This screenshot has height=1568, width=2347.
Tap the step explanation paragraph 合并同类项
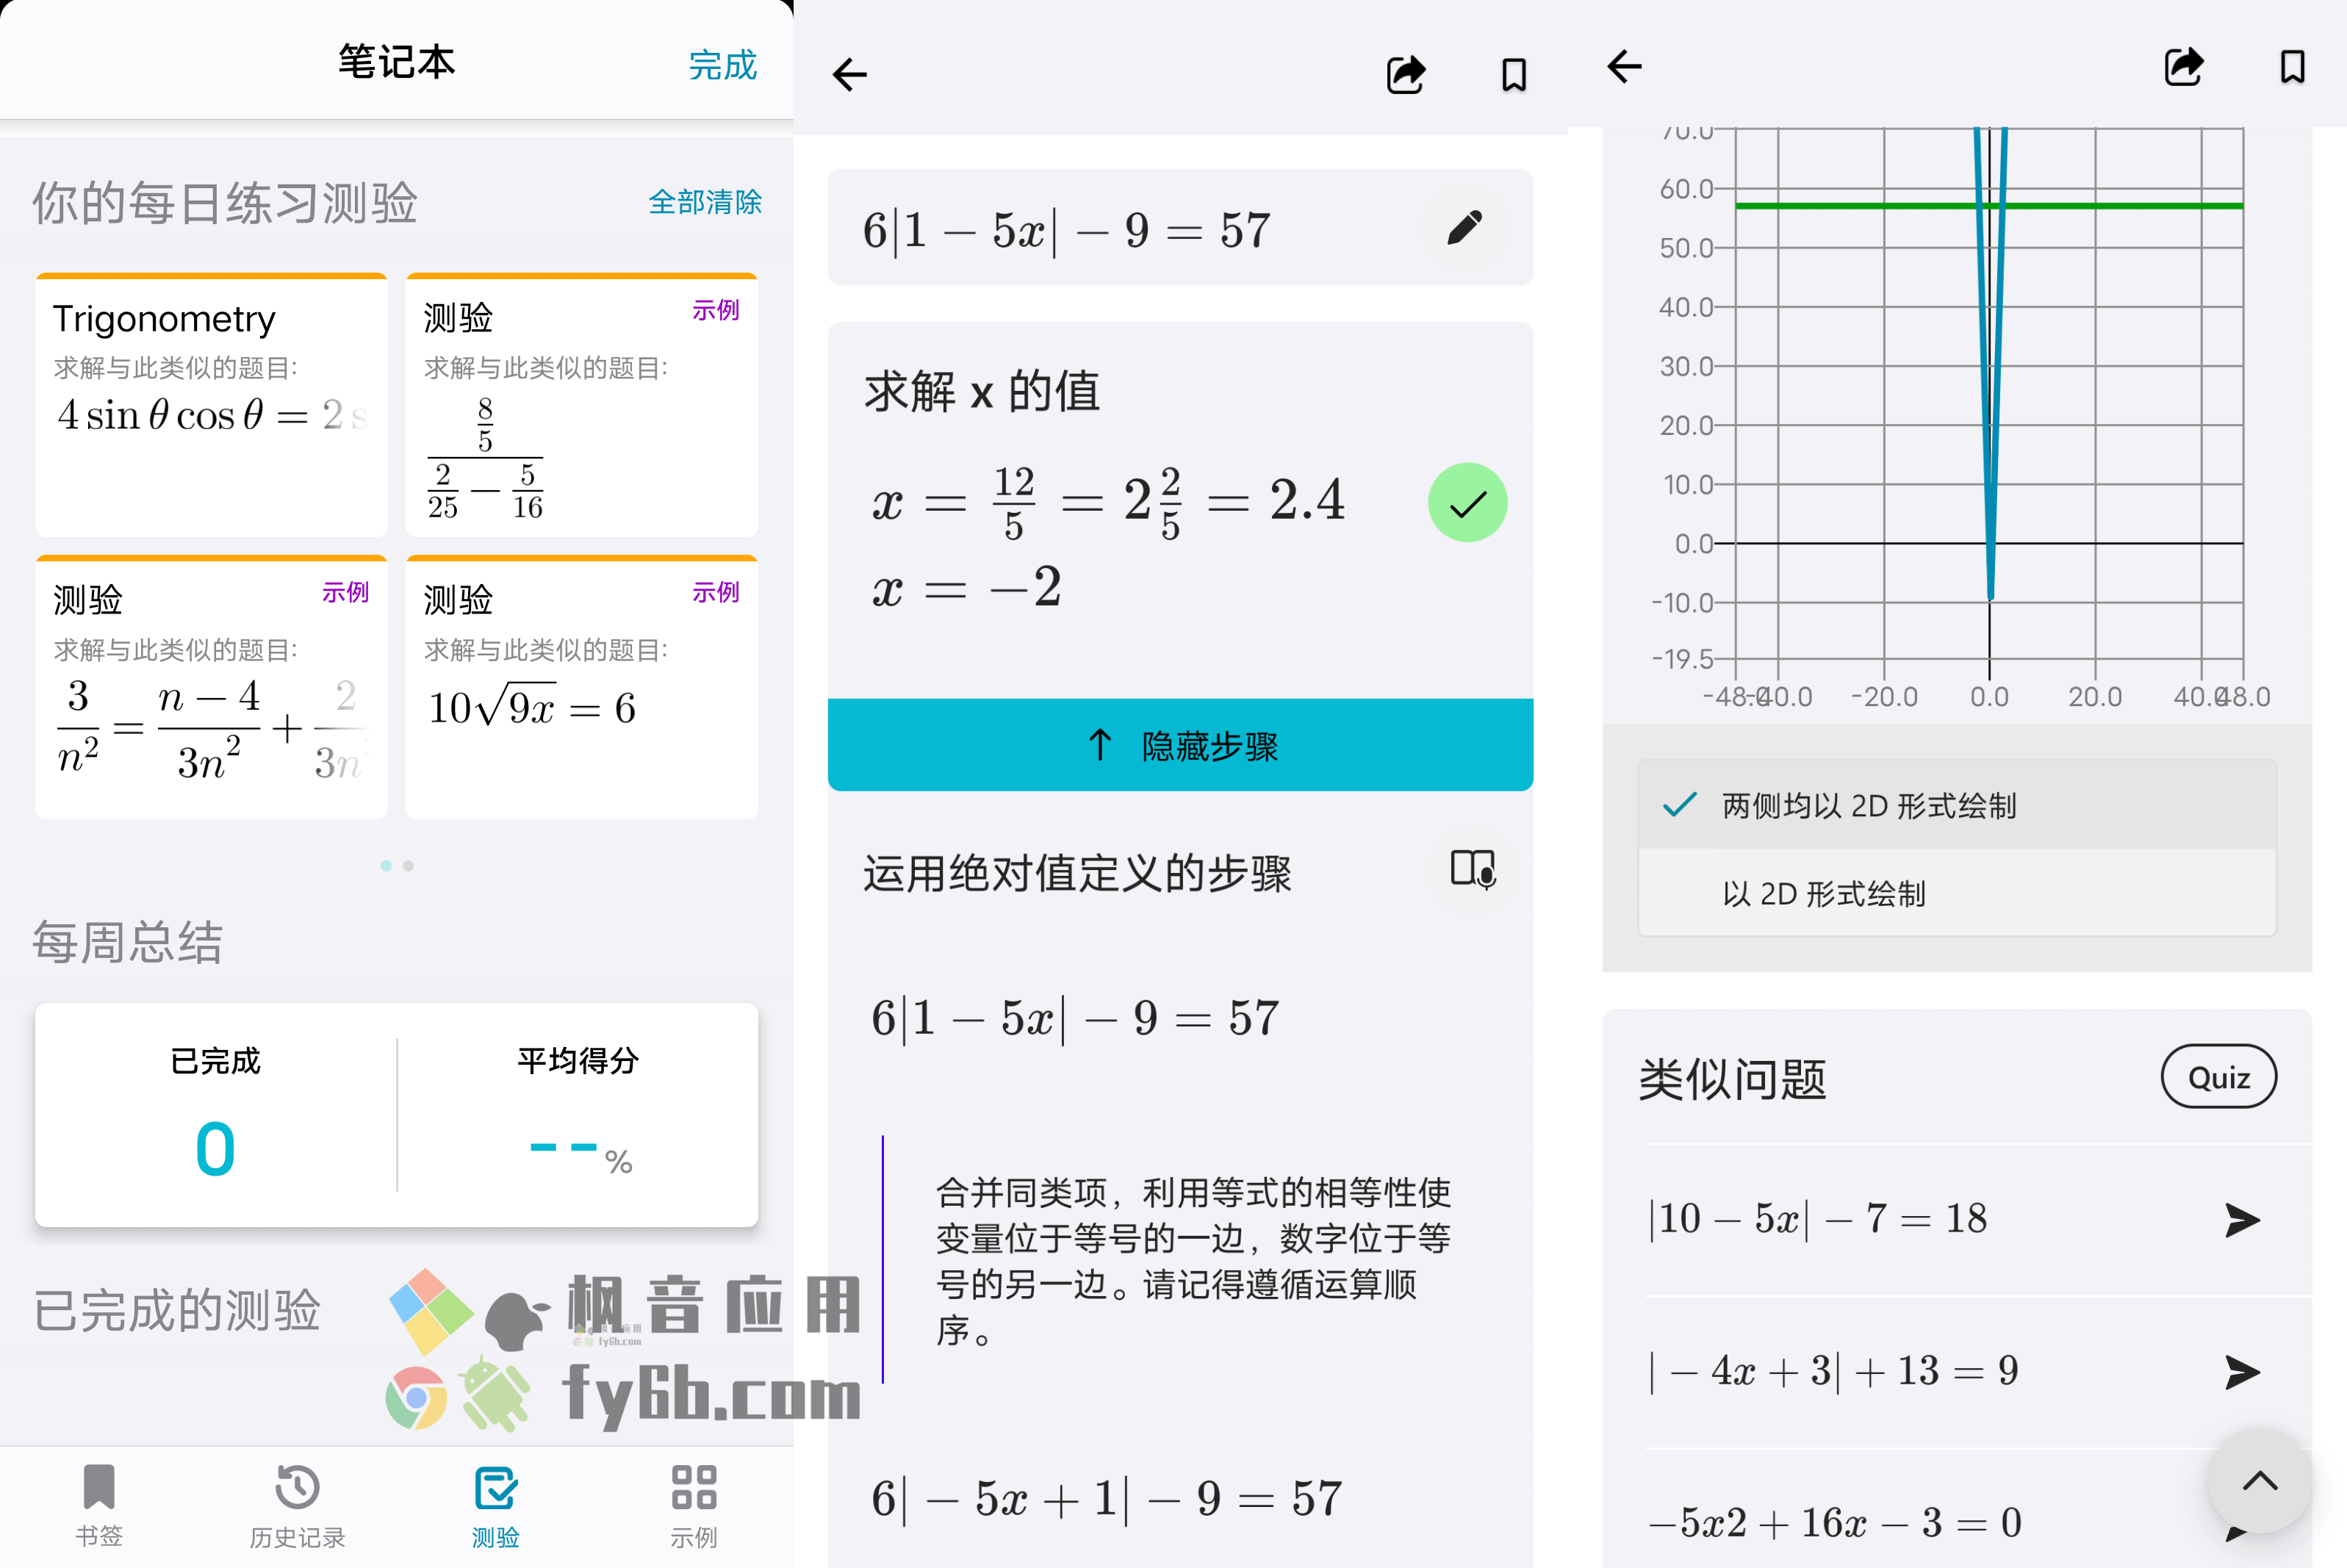(1193, 1261)
